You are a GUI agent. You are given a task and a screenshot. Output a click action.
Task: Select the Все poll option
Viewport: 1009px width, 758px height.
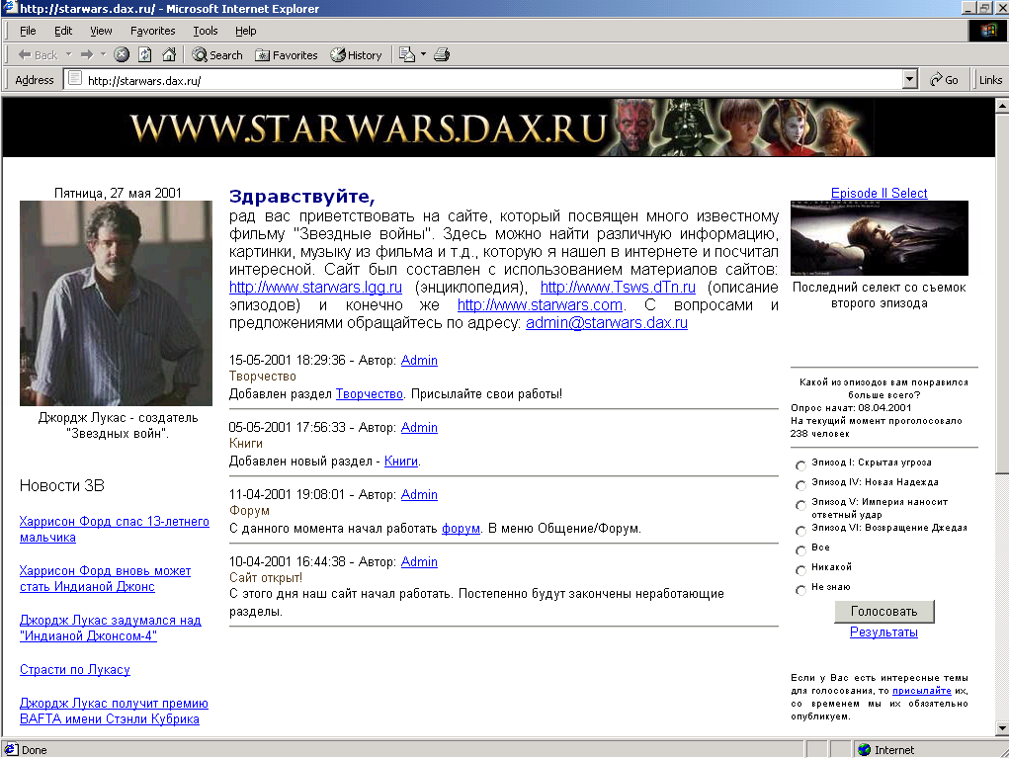tap(800, 550)
